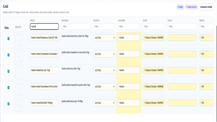Edit price 1.50 in Eksi Likir row
This screenshot has height=122, width=217.
(x=206, y=70)
